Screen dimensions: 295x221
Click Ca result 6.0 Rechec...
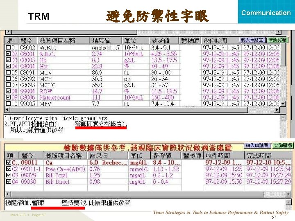[x=108, y=162]
